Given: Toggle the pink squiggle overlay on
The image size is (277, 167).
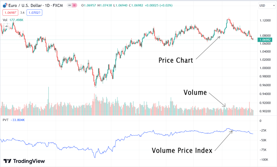Looking at the screenshot, I should click(x=74, y=5).
